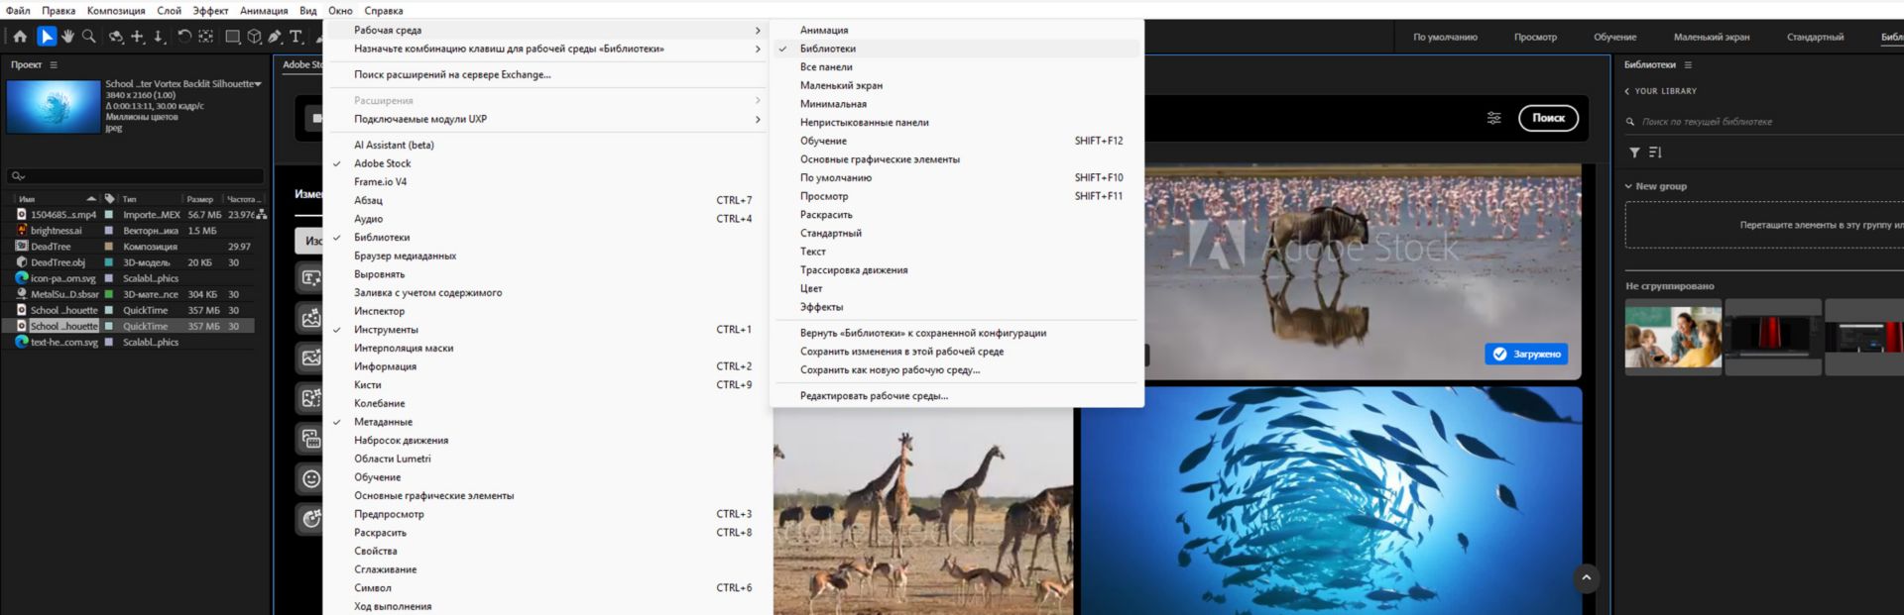Select the Hand tool
The height and width of the screenshot is (615, 1904).
(67, 37)
